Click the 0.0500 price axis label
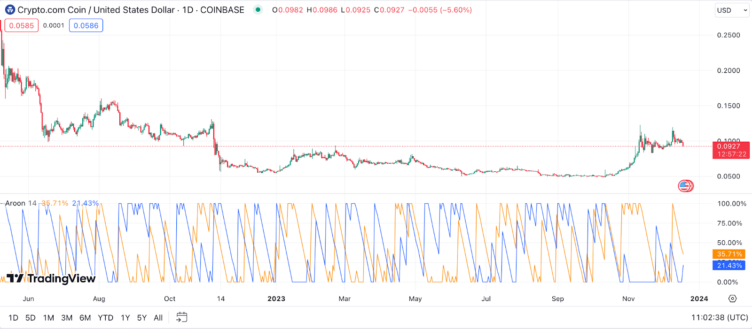 coord(728,176)
